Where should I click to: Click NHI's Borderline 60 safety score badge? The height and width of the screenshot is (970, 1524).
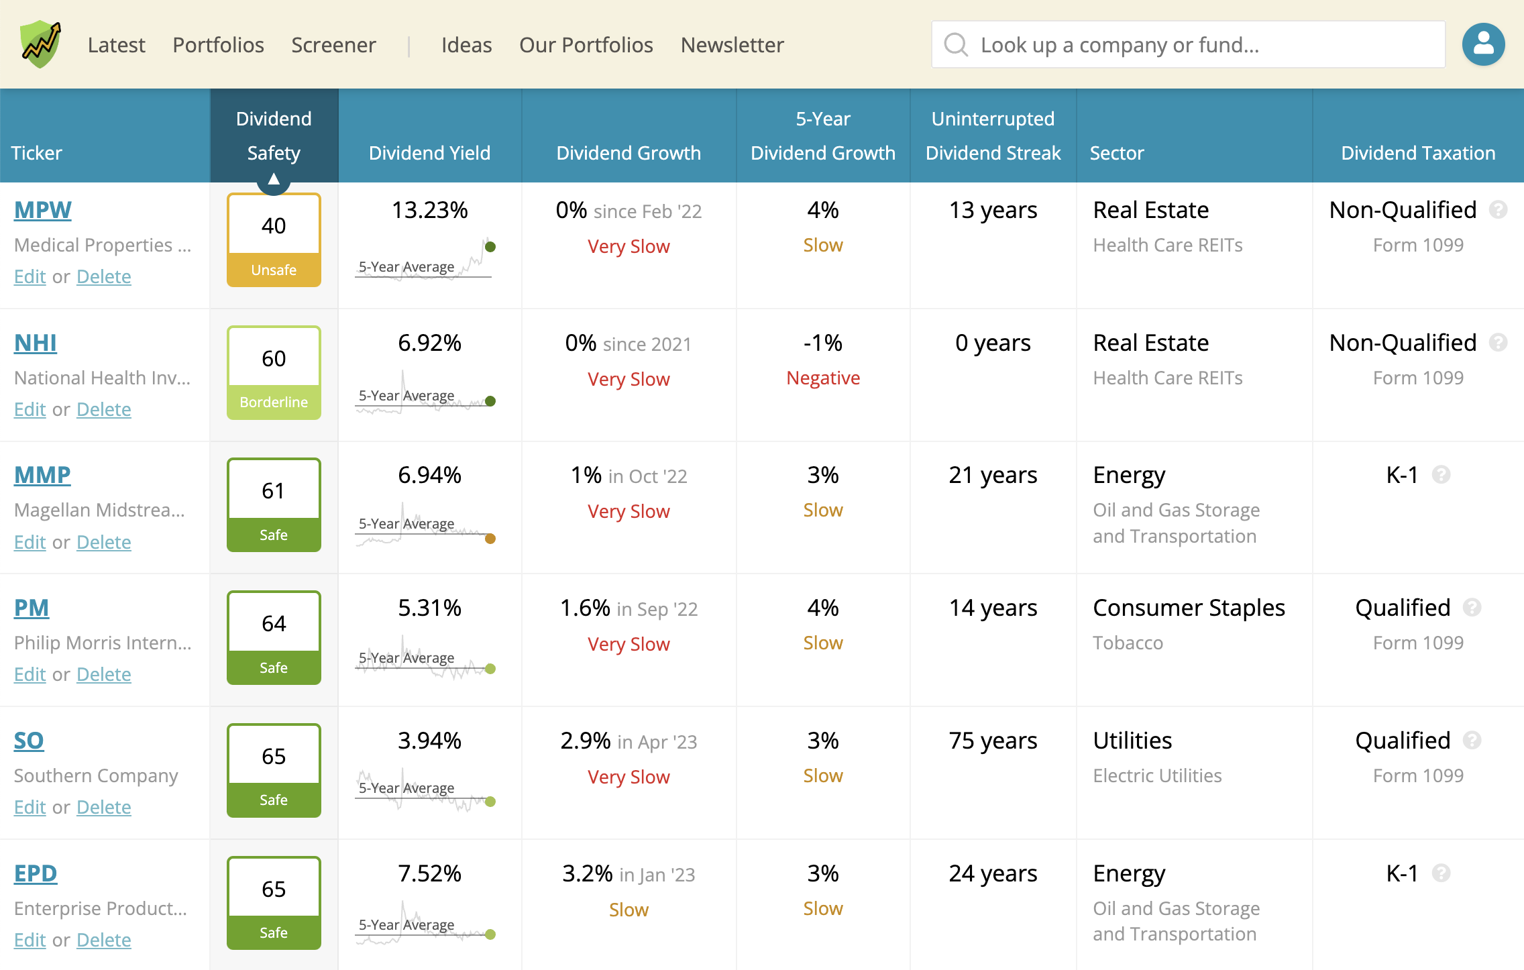[274, 372]
